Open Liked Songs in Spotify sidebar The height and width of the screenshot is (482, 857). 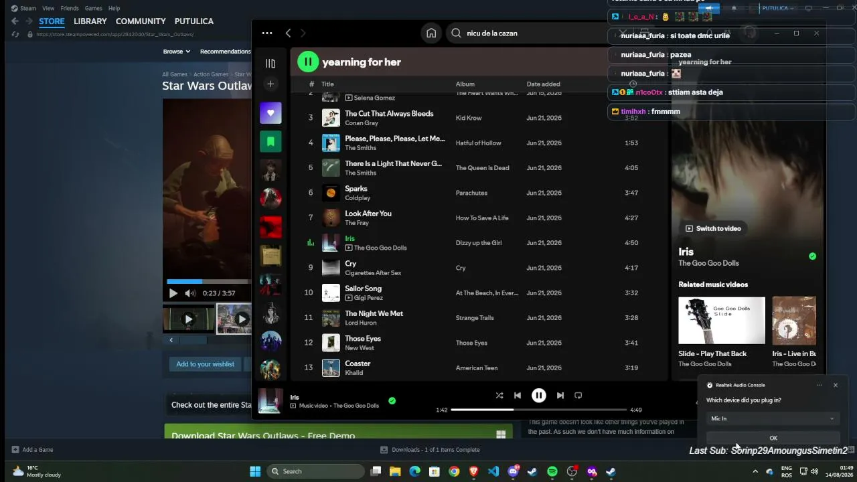click(270, 113)
